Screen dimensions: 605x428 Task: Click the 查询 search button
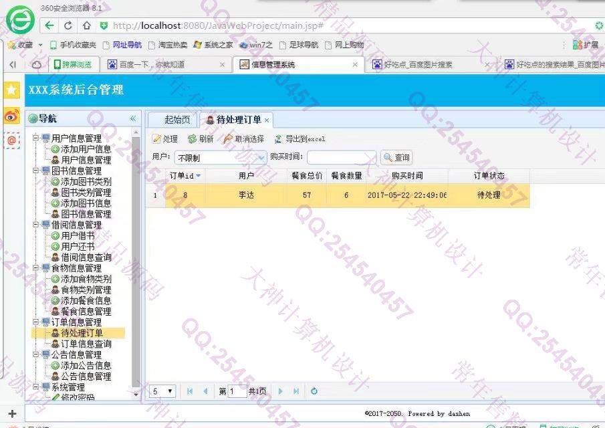(x=396, y=158)
